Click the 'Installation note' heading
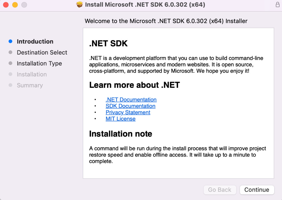Image resolution: width=282 pixels, height=200 pixels. click(x=121, y=134)
